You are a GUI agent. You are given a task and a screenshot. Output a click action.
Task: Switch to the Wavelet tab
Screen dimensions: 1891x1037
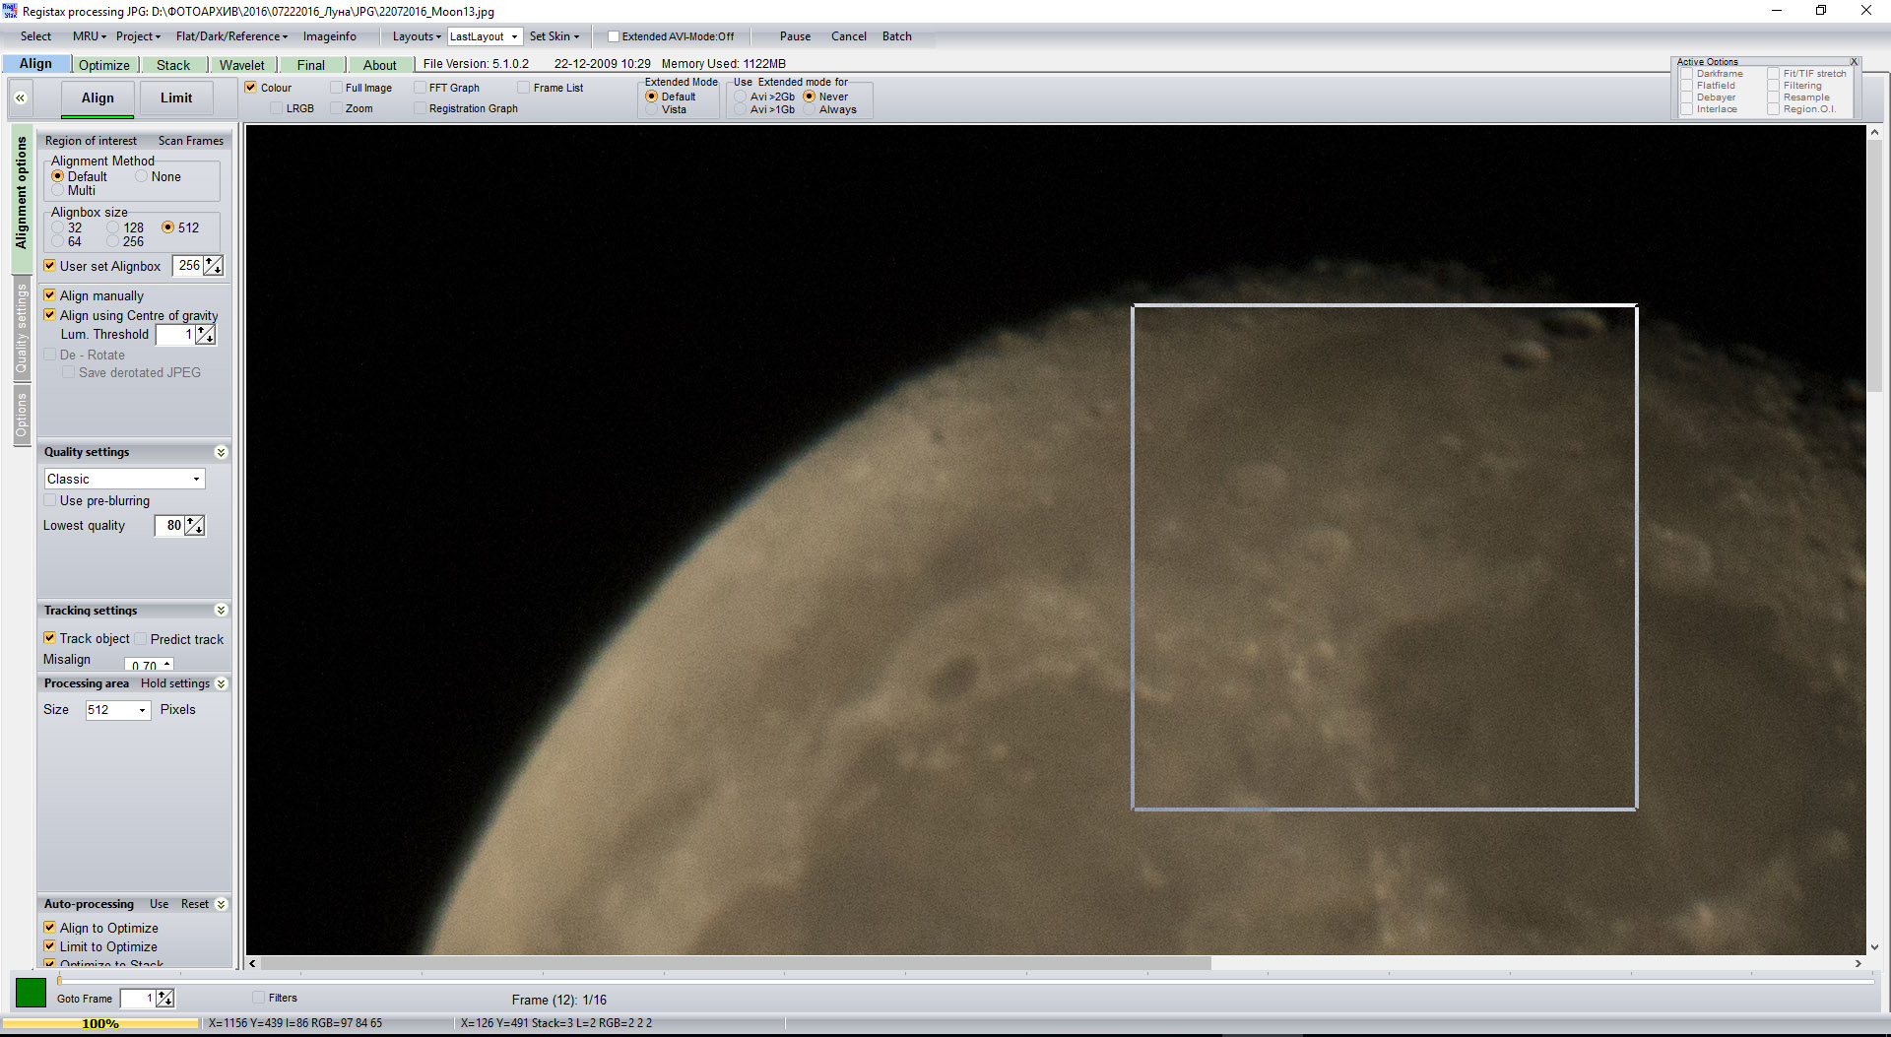tap(241, 65)
